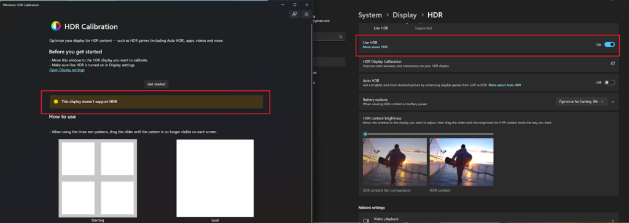This screenshot has height=223, width=629.
Task: Click the Starting test pattern image
Action: tap(98, 178)
